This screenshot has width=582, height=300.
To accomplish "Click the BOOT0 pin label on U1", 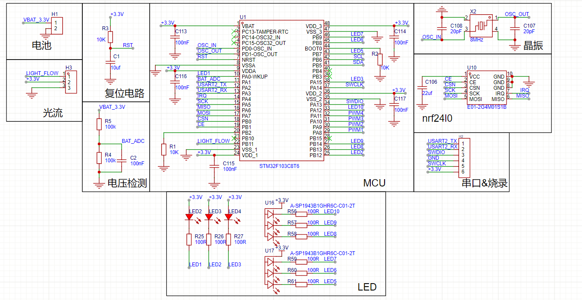I will [x=313, y=49].
